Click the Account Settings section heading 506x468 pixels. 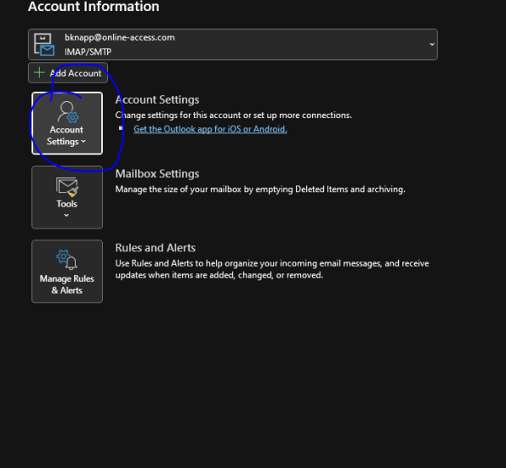pos(157,100)
